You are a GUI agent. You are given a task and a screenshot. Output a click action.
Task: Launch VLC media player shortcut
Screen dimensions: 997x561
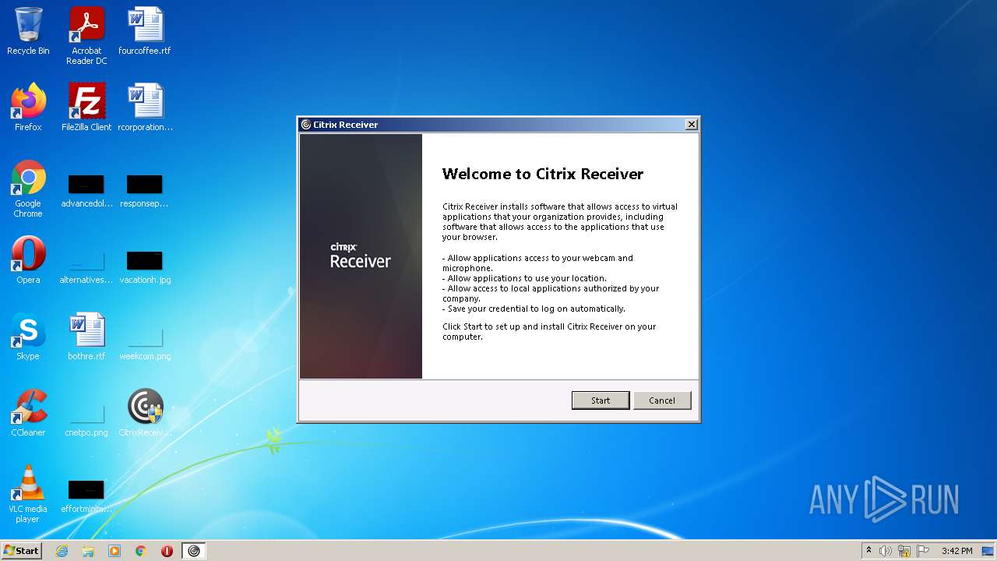point(28,494)
